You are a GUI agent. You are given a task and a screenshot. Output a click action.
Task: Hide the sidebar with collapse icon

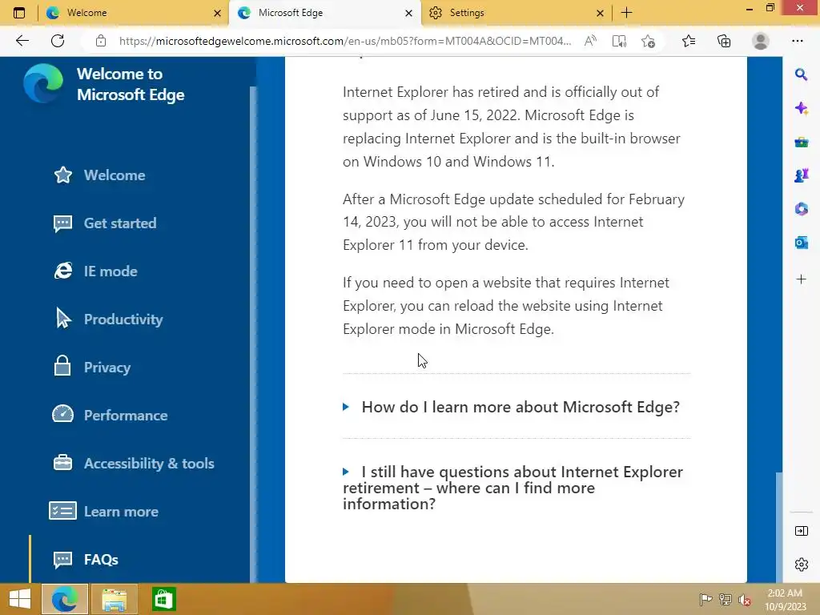801,532
